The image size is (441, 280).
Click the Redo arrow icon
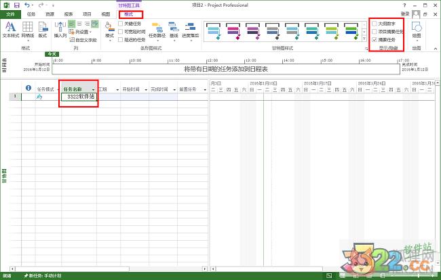[41, 5]
